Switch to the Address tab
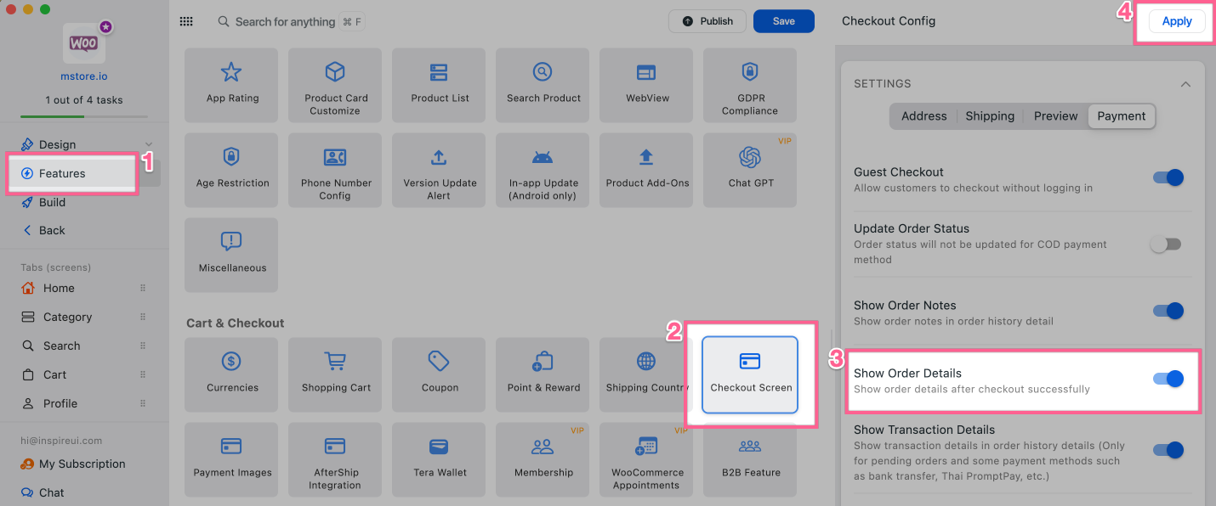Image resolution: width=1216 pixels, height=506 pixels. pyautogui.click(x=923, y=116)
